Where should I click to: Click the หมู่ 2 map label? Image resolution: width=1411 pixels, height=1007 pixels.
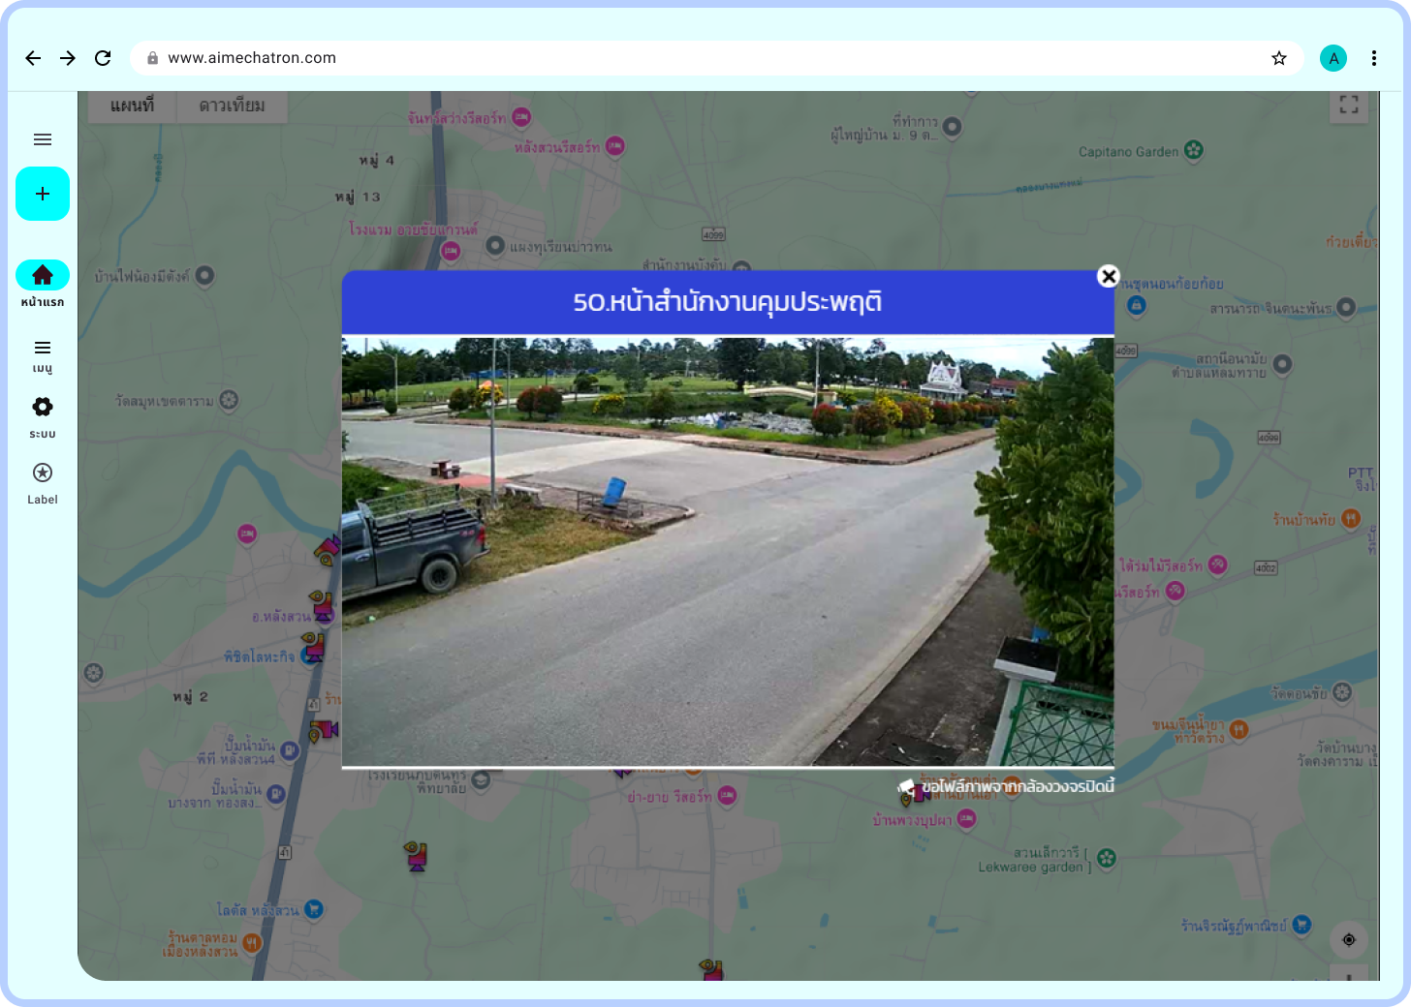coord(191,697)
